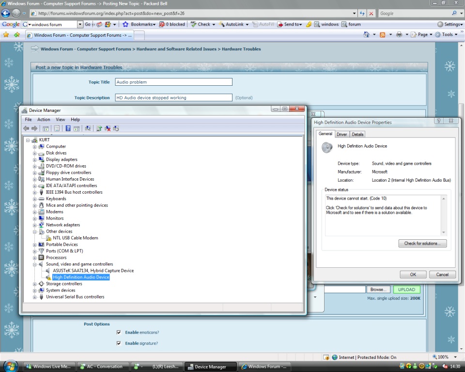Collapse Sound, video and game controllers node
465x372 pixels.
point(35,264)
